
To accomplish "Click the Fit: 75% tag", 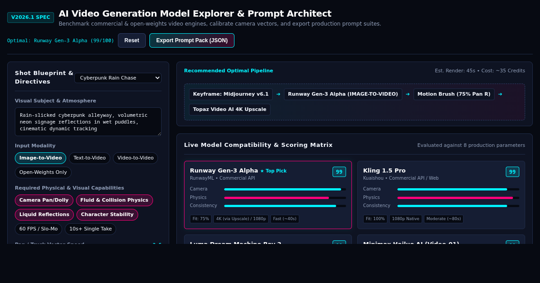I will pyautogui.click(x=201, y=219).
